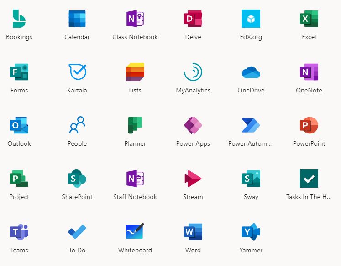This screenshot has height=266, width=341.
Task: Select the "Power Apps" label
Action: click(x=193, y=144)
